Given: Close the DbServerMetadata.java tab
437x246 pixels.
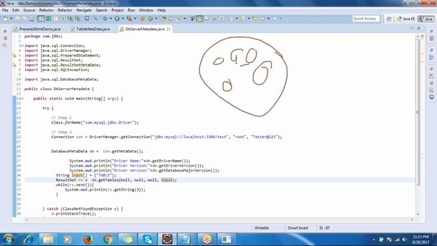Looking at the screenshot, I should 169,29.
